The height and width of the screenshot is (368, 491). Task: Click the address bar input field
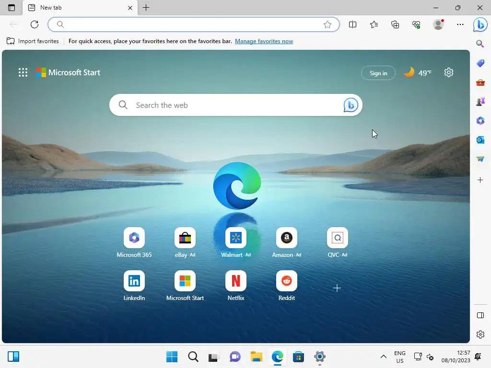(194, 24)
